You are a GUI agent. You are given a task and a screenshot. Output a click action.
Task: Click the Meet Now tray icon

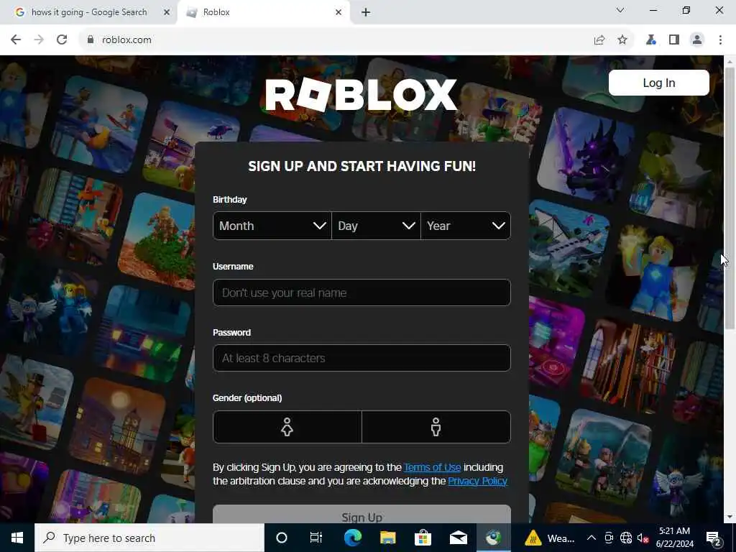click(x=609, y=538)
